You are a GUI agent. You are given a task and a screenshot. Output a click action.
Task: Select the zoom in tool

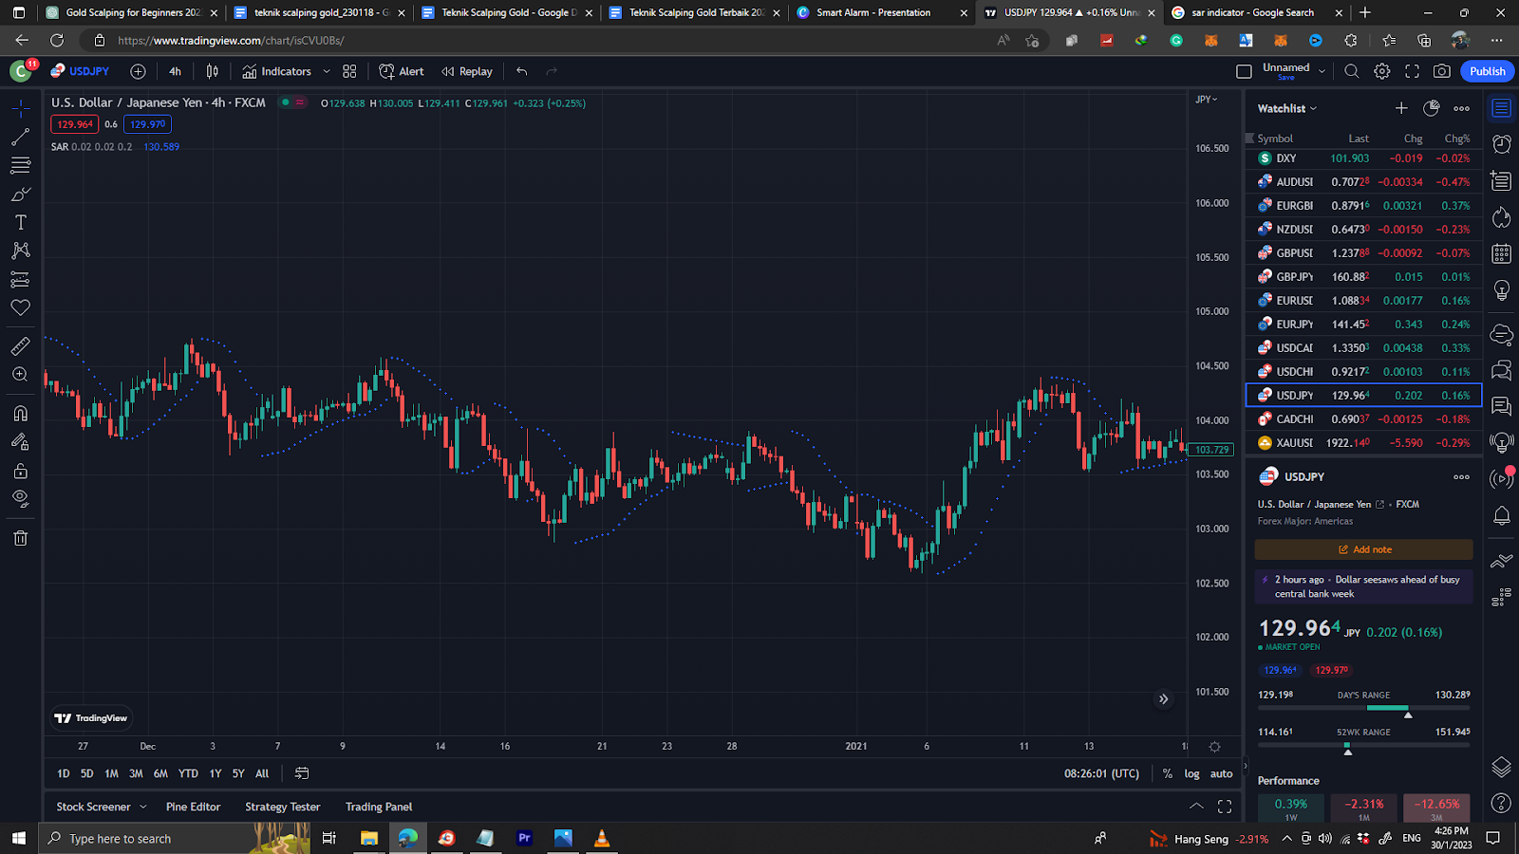point(20,375)
